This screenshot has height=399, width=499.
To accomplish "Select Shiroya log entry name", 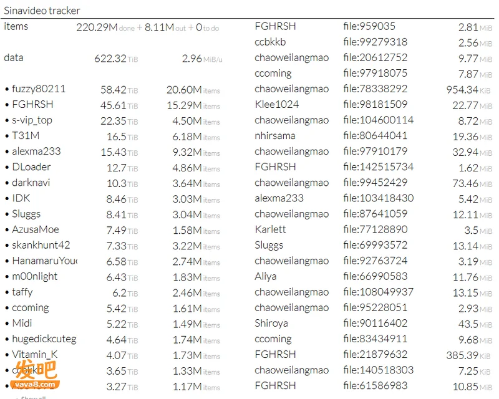I will (271, 324).
